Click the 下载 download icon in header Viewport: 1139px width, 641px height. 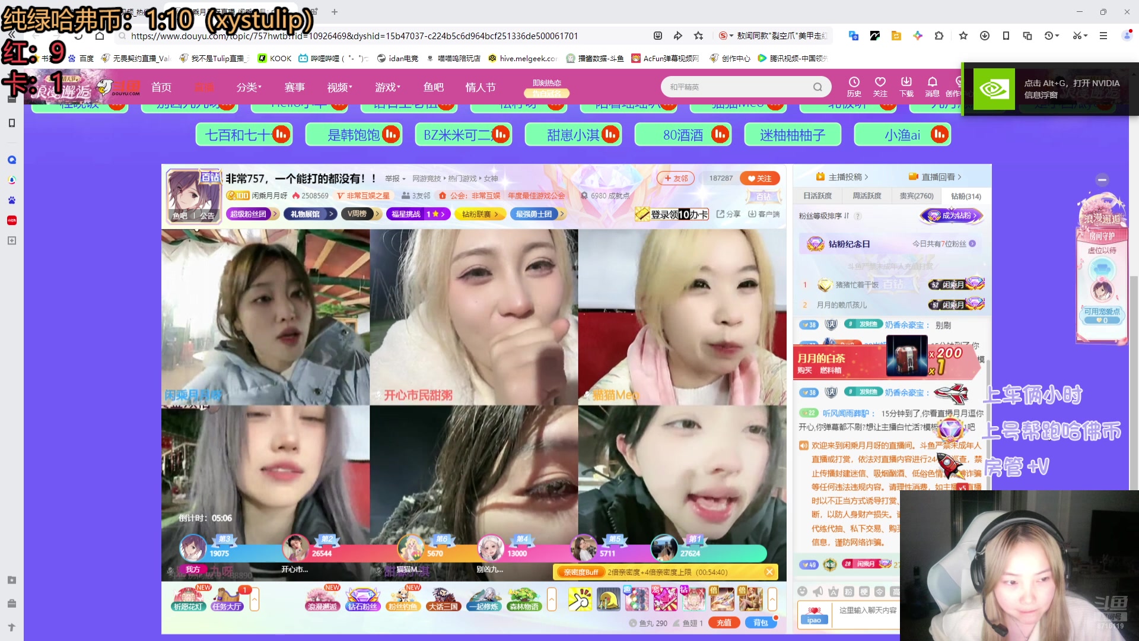(906, 87)
